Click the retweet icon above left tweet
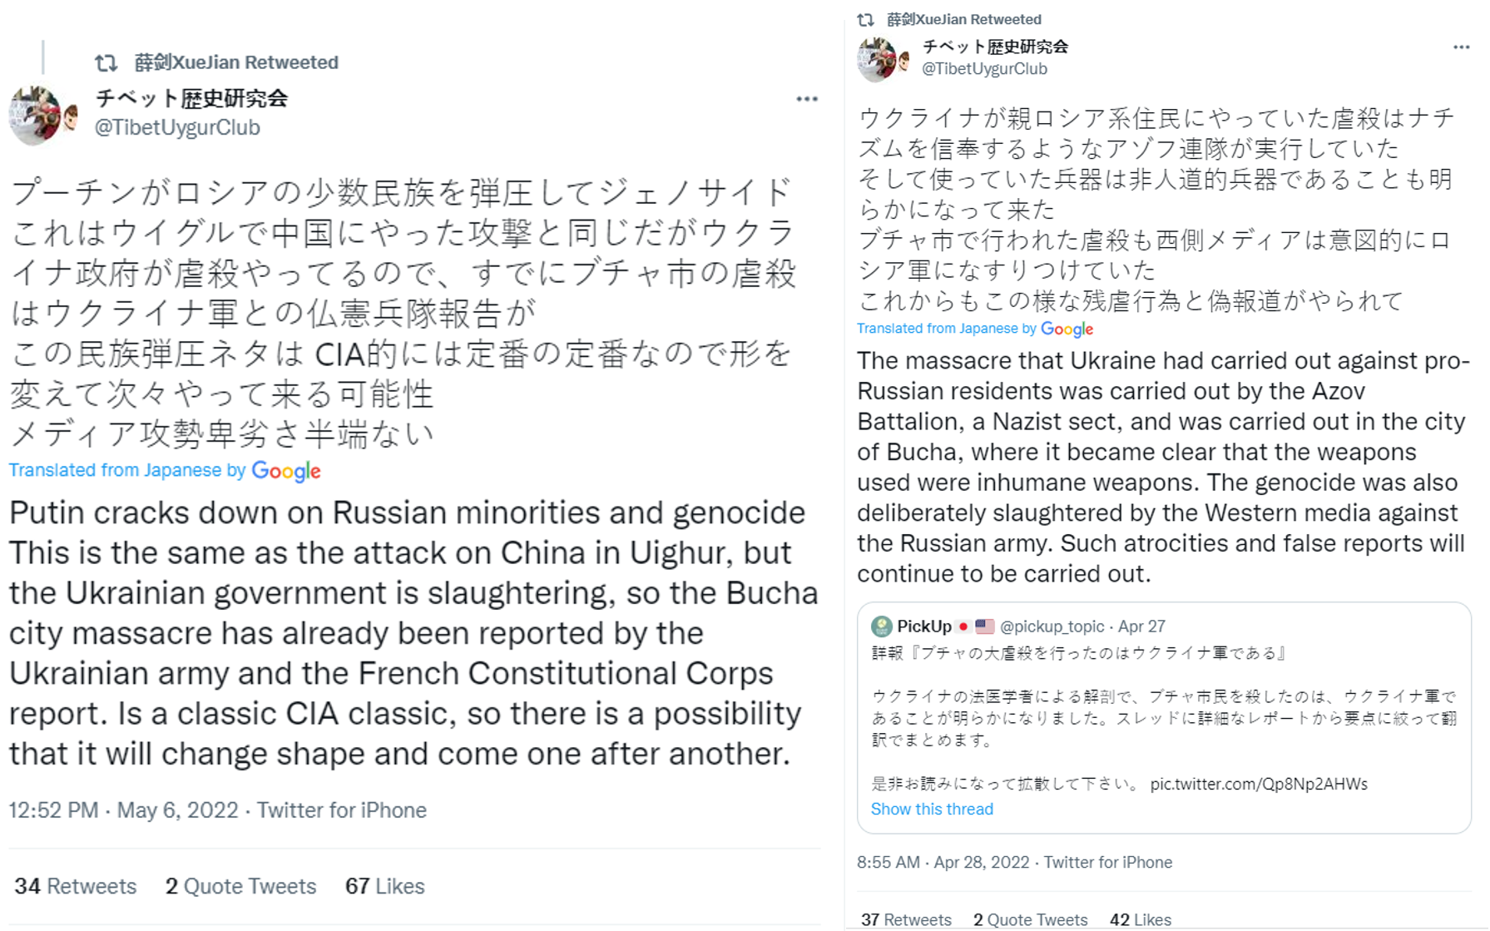The width and height of the screenshot is (1490, 931). (106, 62)
